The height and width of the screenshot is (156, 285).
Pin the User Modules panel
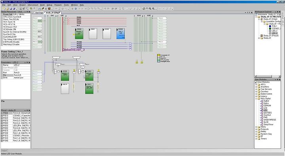coord(277,80)
